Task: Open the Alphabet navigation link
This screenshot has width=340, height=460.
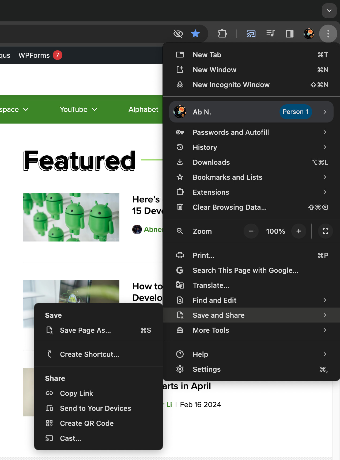Action: [x=143, y=109]
